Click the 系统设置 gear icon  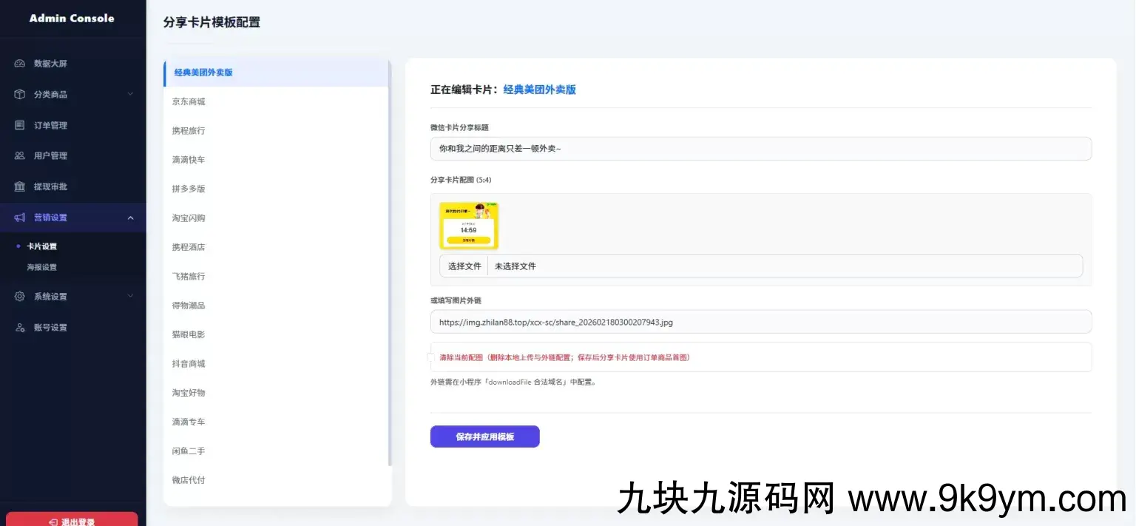(20, 297)
